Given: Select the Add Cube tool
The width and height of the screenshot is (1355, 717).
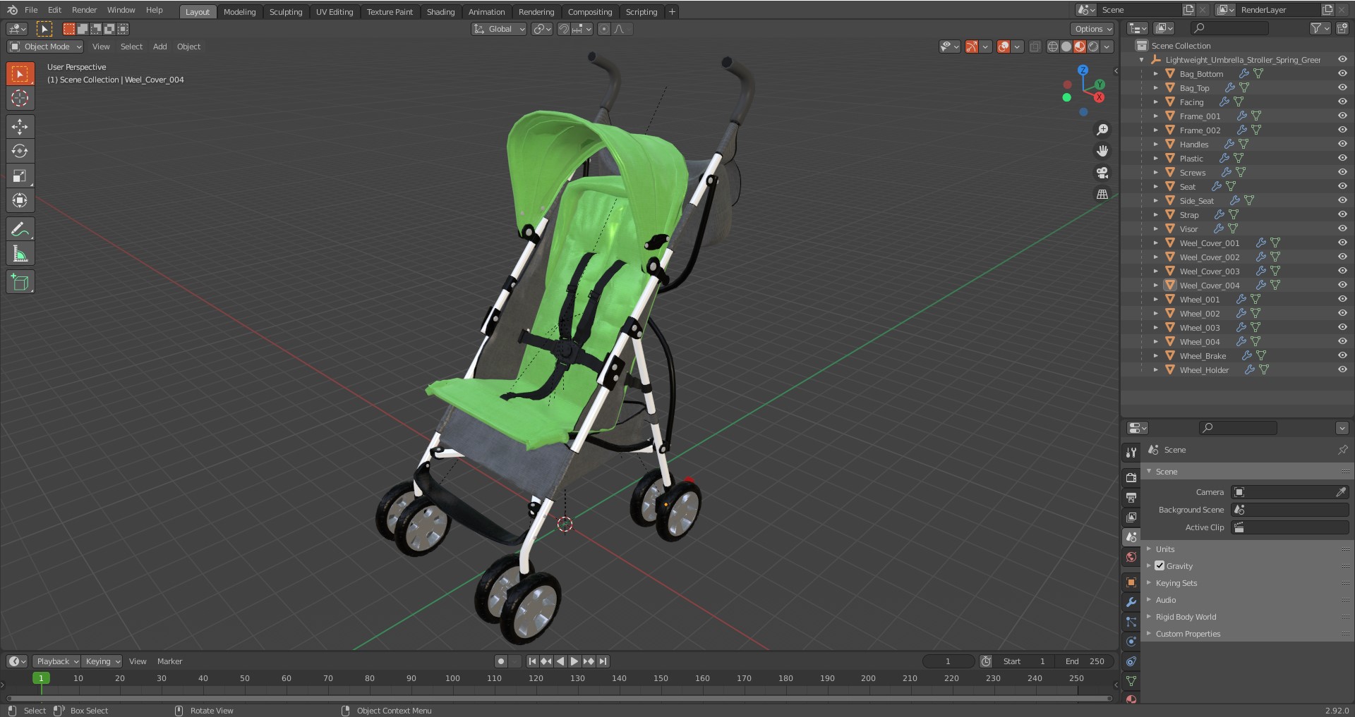Looking at the screenshot, I should point(20,282).
